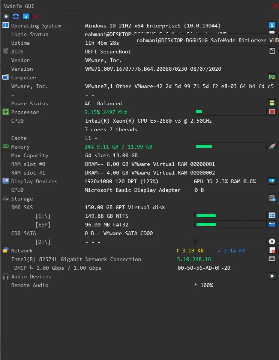Click the Uptime value 11h 46m 28s
279x360 pixels.
point(102,43)
